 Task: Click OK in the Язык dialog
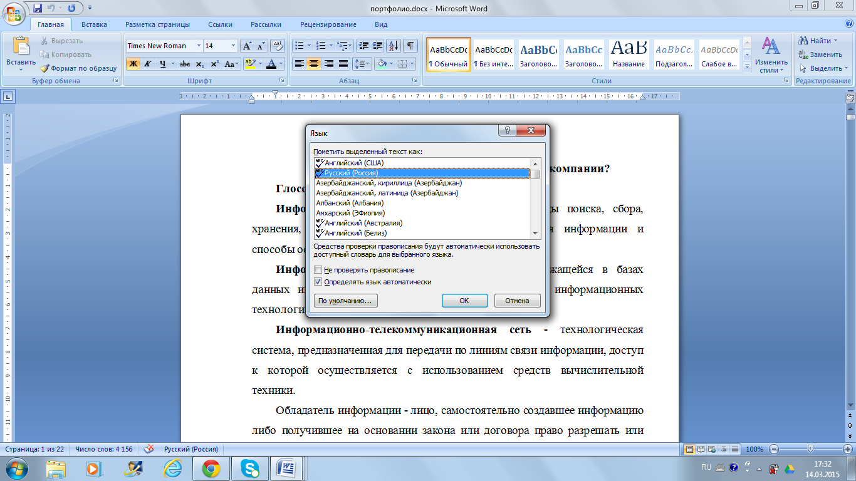(464, 301)
